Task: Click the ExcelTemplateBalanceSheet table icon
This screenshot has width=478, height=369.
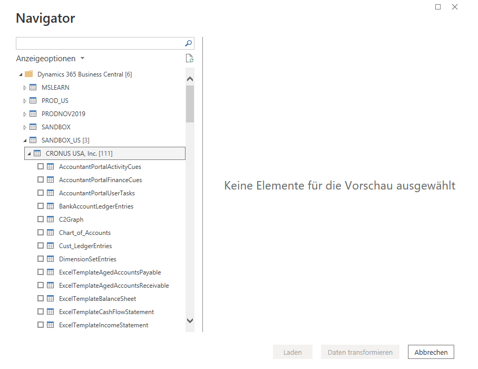Action: [x=50, y=298]
